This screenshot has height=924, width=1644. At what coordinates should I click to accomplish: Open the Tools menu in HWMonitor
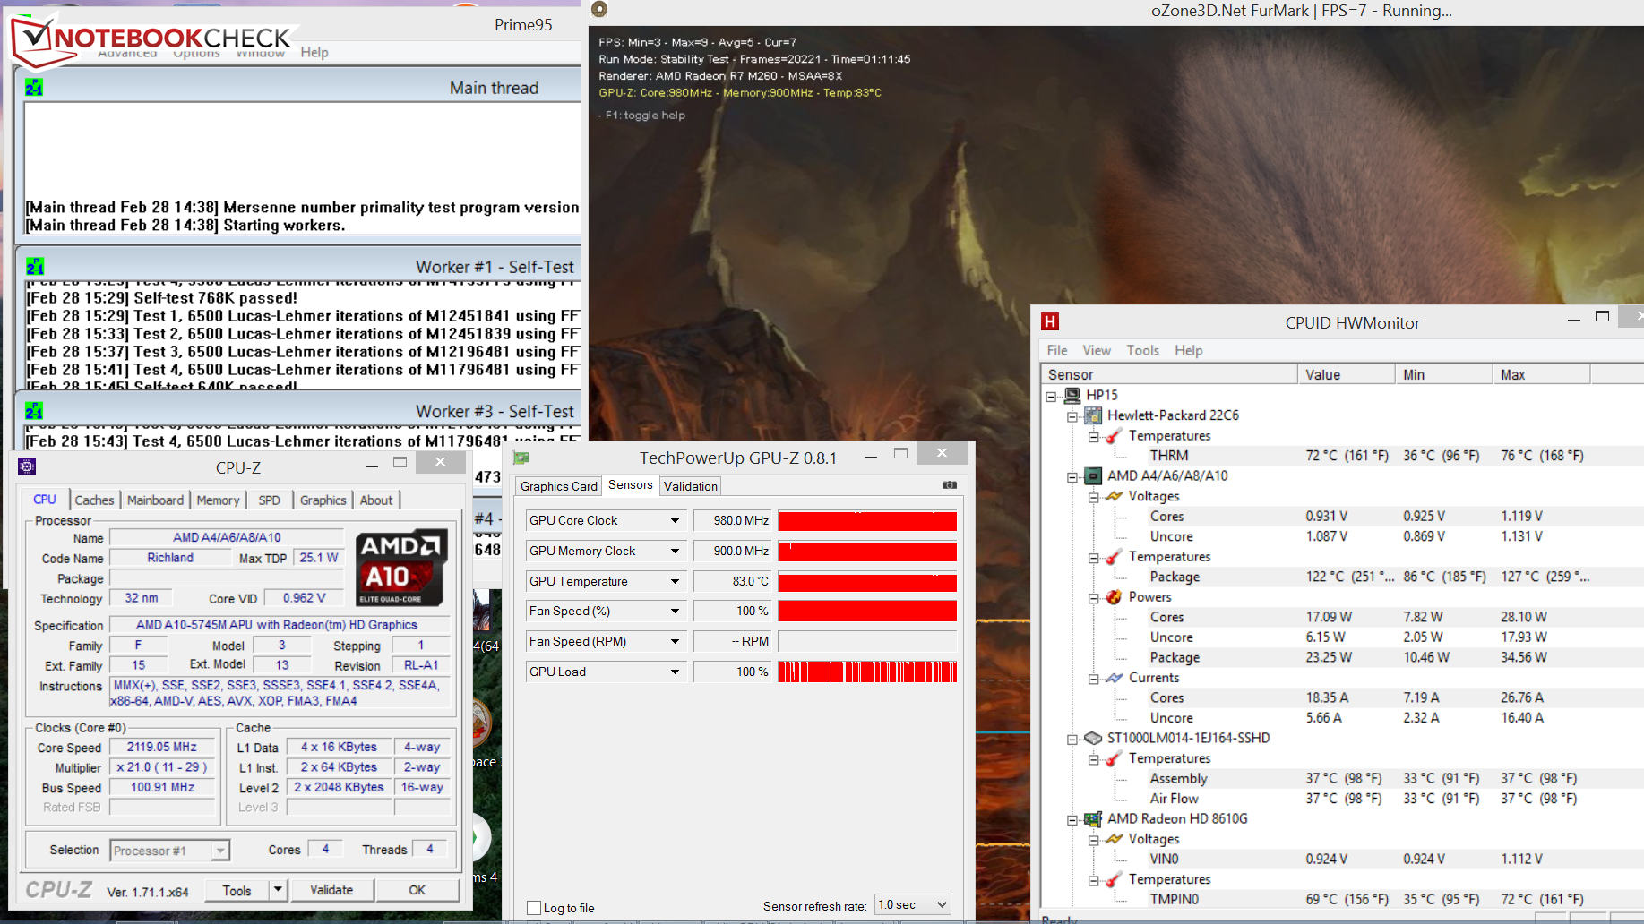1142,350
